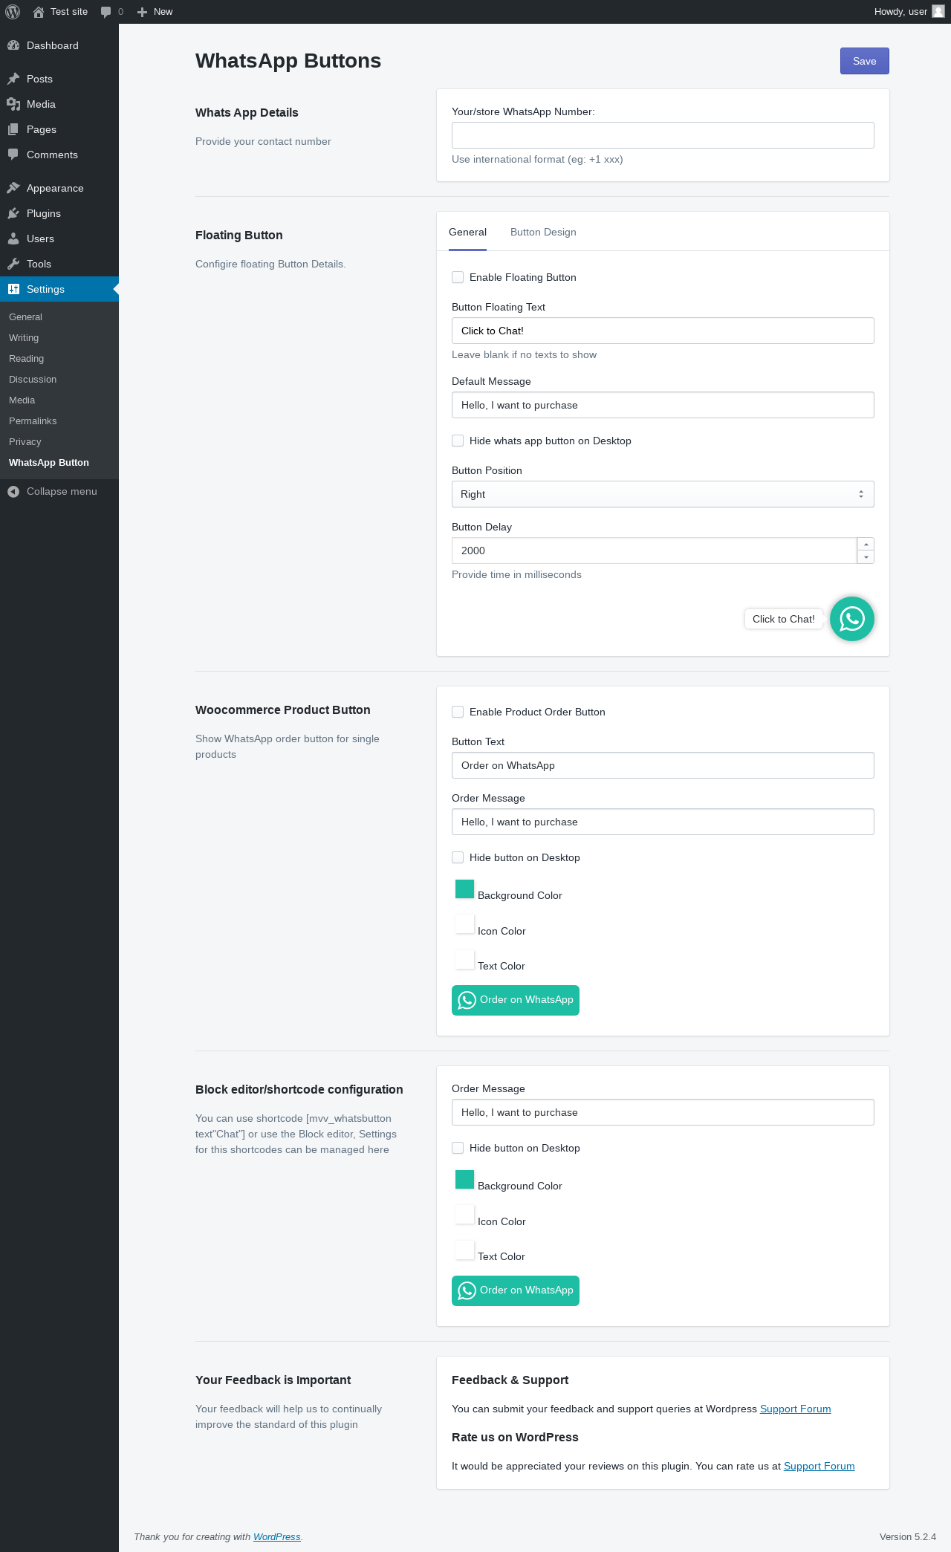Click the Your/store WhatsApp Number field
Screen dimensions: 951x1552
663,135
